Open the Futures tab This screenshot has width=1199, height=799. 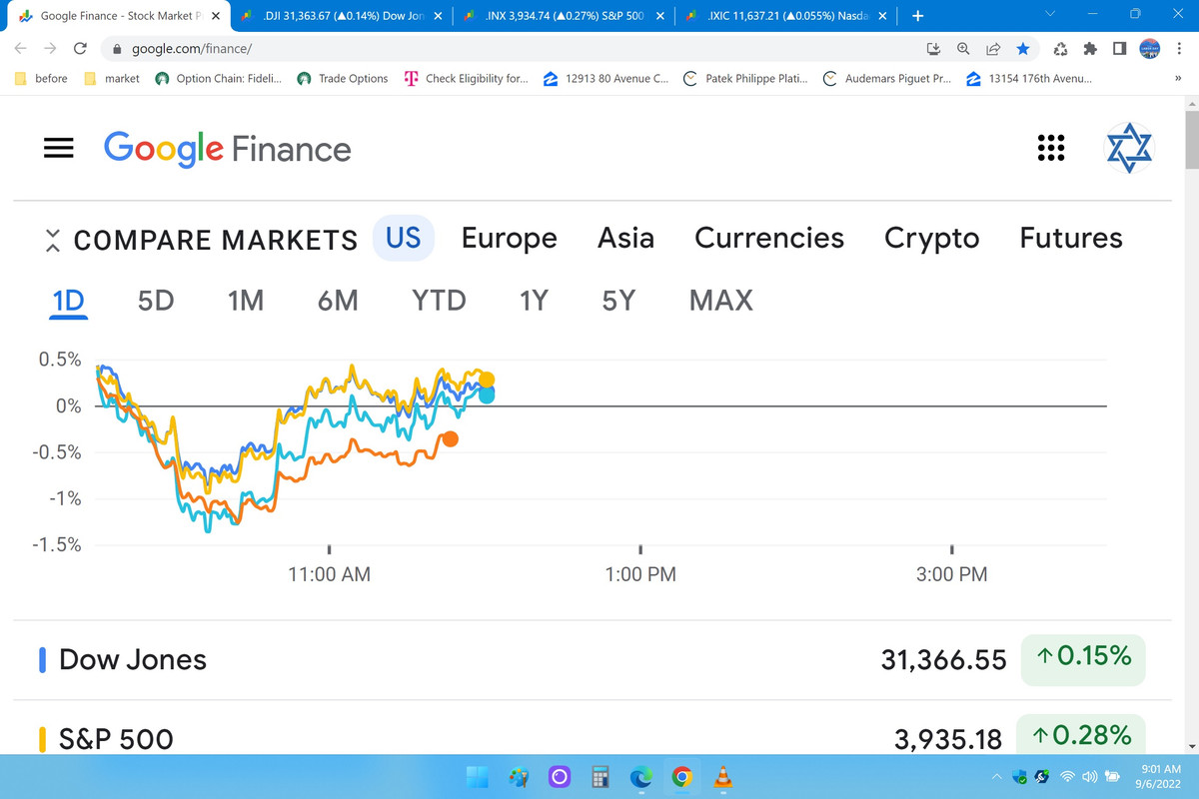[1071, 238]
